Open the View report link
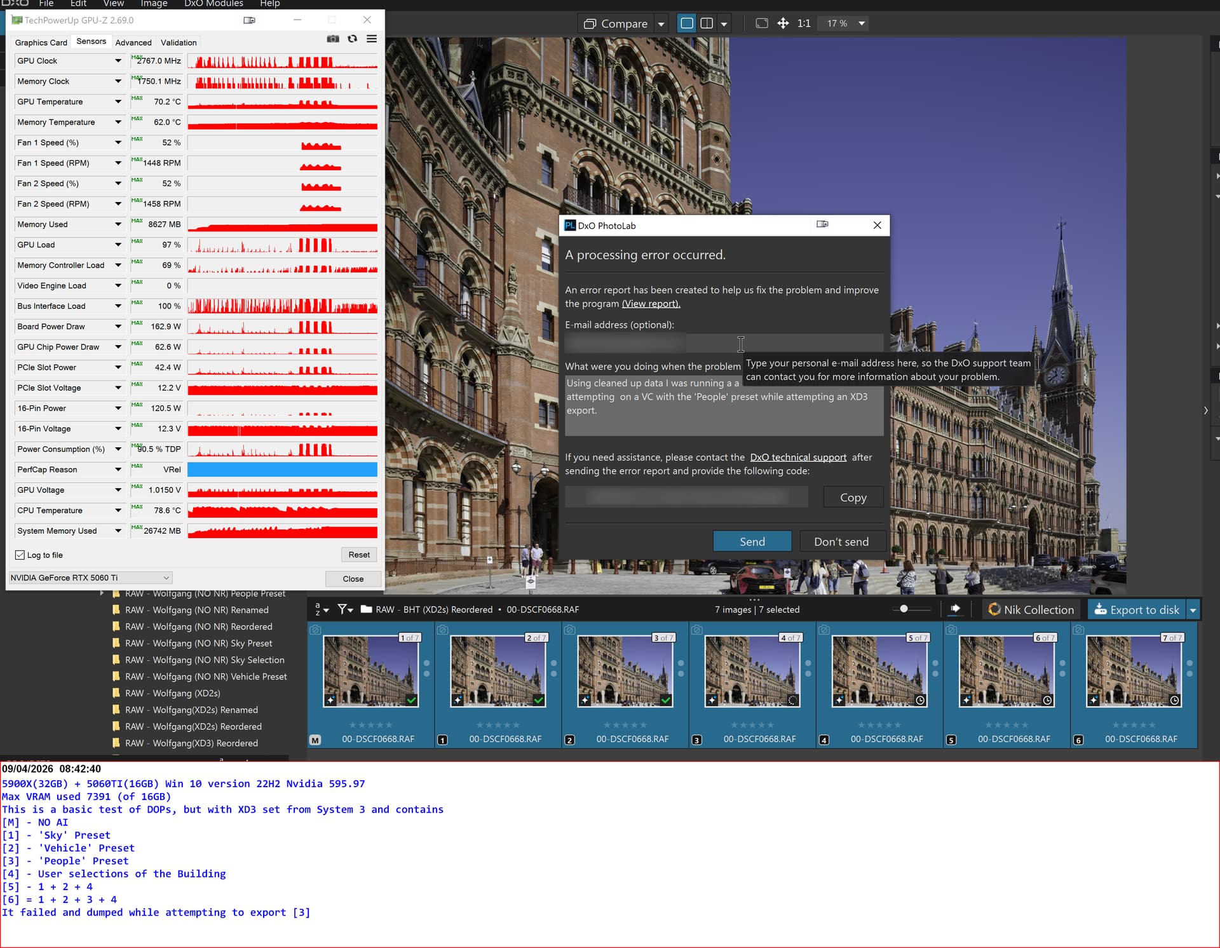The height and width of the screenshot is (948, 1220). (x=650, y=304)
